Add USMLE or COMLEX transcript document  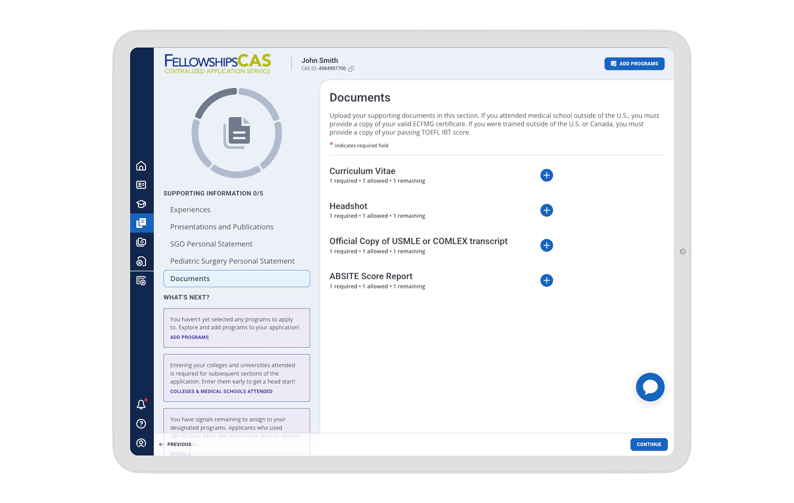[546, 246]
